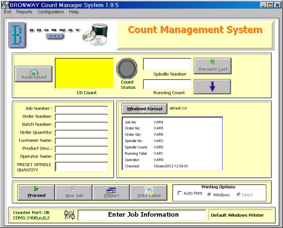Click the Windows Format button
The height and width of the screenshot is (228, 283).
coord(144,109)
